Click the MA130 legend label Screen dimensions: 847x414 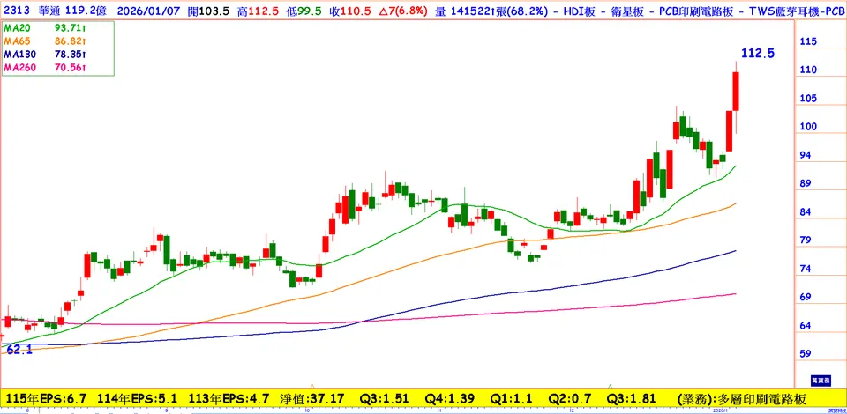(19, 55)
